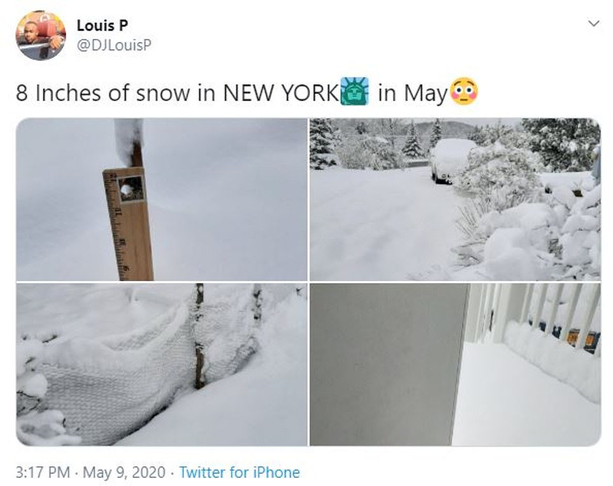Click the Twitter for iPhone link
Screen dimensions: 613x486
click(239, 472)
